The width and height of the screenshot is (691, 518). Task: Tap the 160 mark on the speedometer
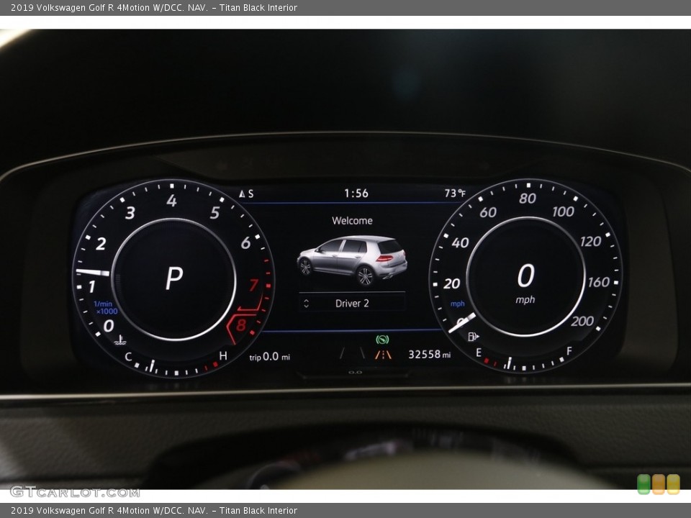[x=598, y=282]
